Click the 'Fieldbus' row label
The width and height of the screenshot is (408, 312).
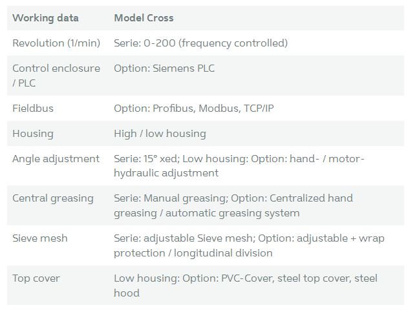coord(33,109)
